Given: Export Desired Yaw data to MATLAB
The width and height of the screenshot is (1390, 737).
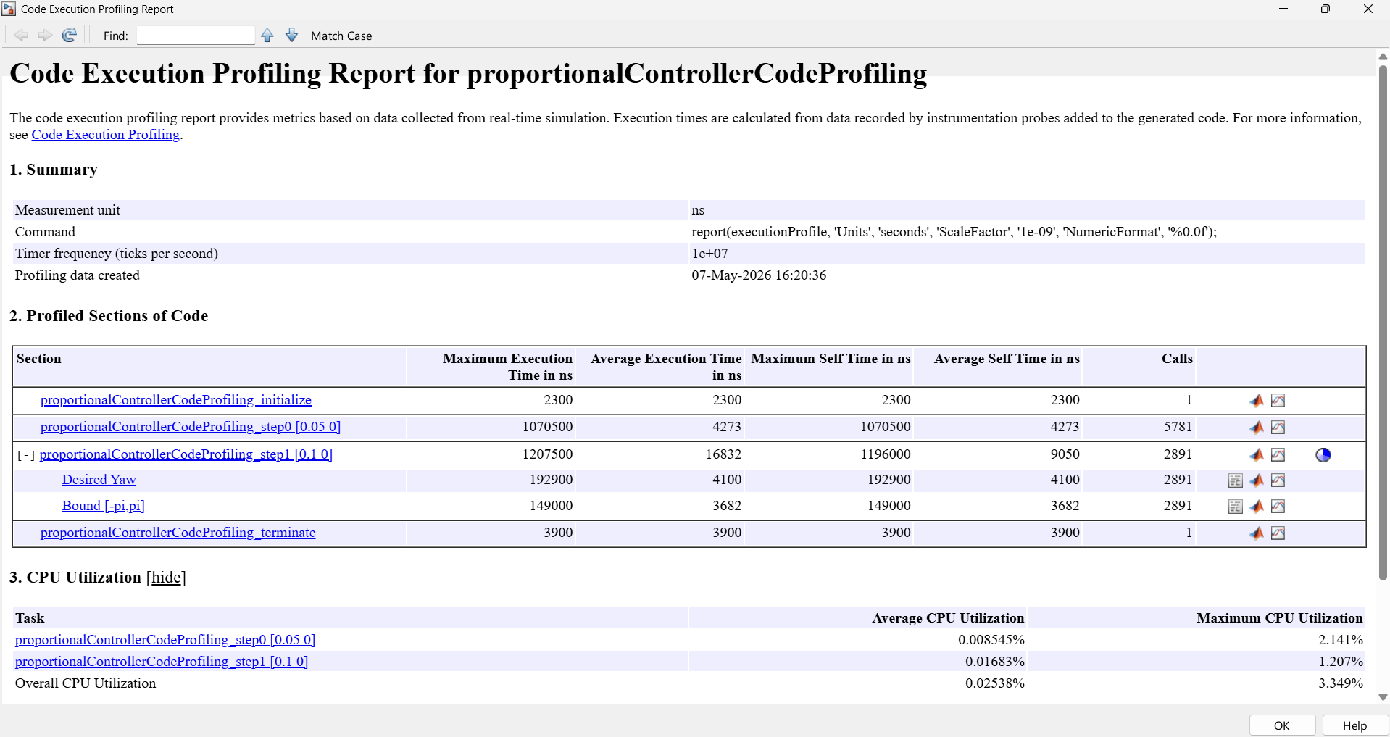Looking at the screenshot, I should point(1257,480).
